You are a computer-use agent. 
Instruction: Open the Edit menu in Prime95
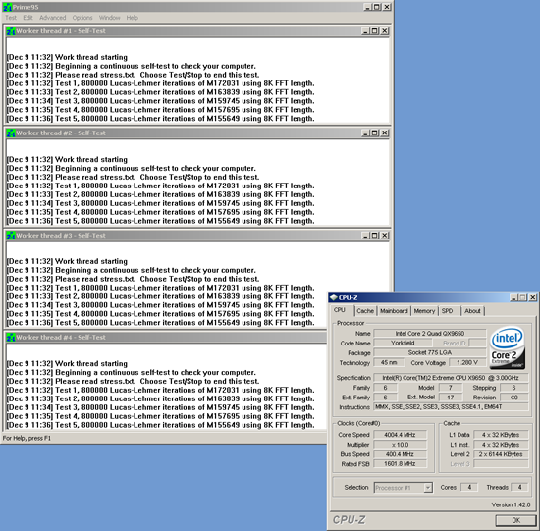tap(27, 18)
